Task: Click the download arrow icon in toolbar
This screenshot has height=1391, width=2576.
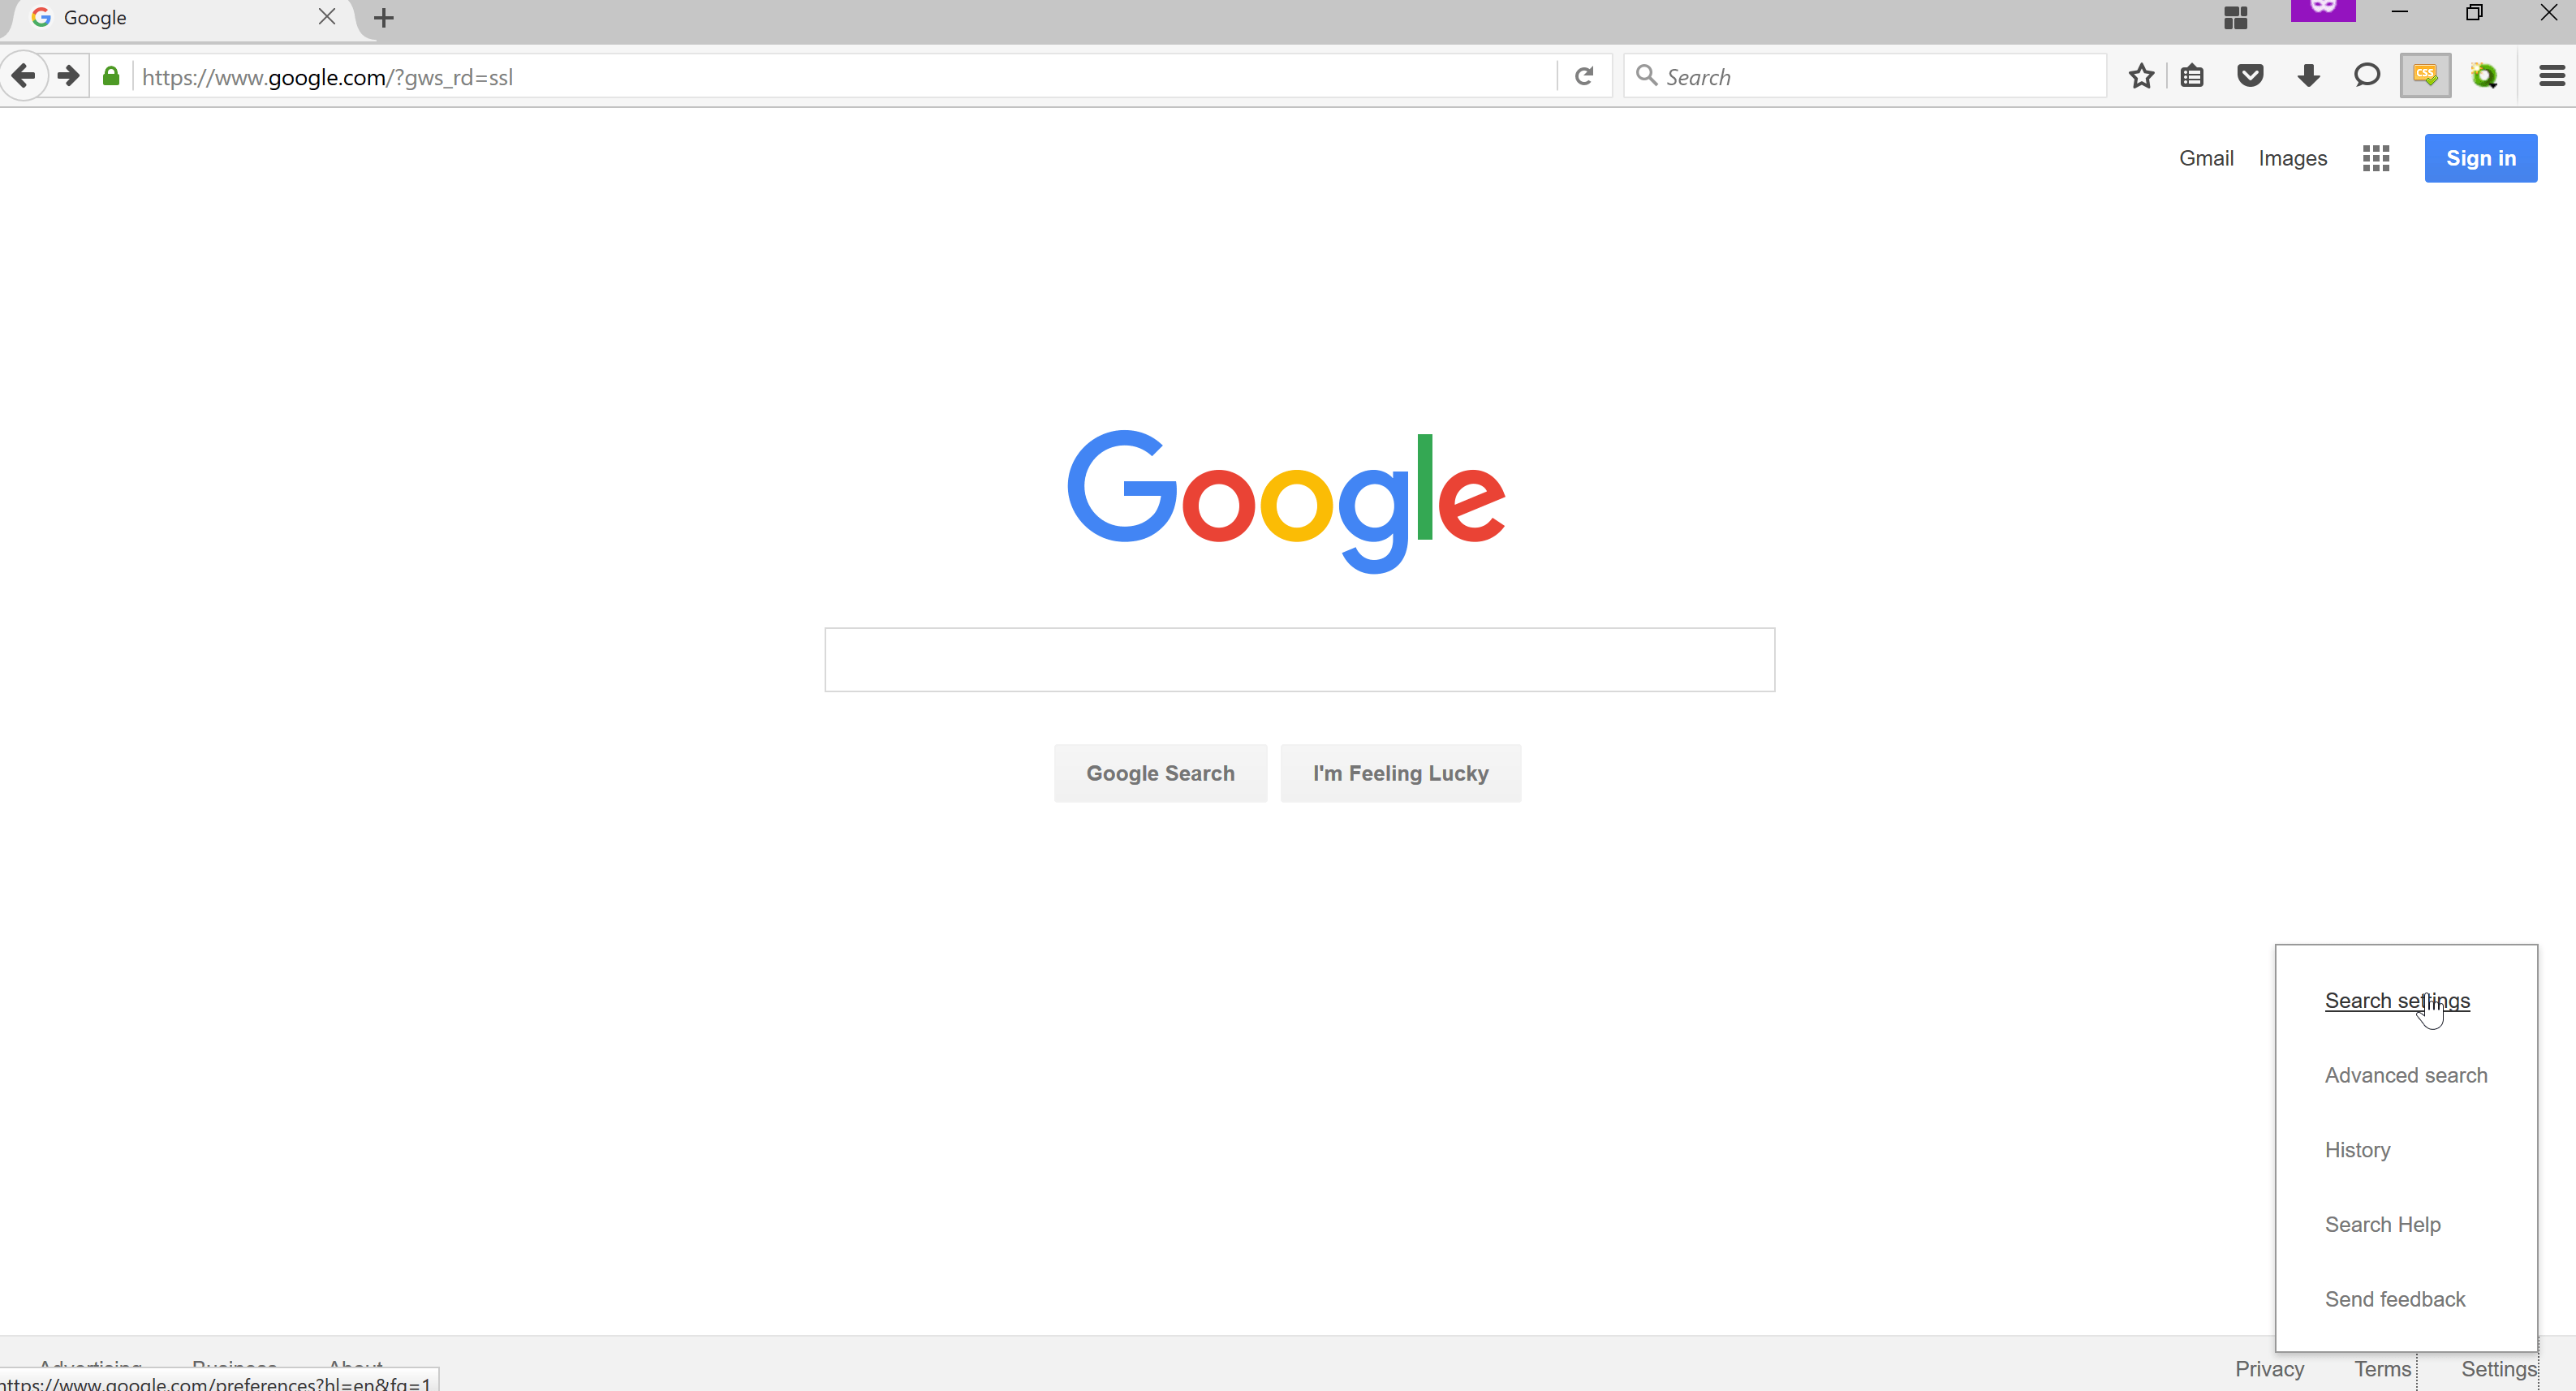Action: (2309, 75)
